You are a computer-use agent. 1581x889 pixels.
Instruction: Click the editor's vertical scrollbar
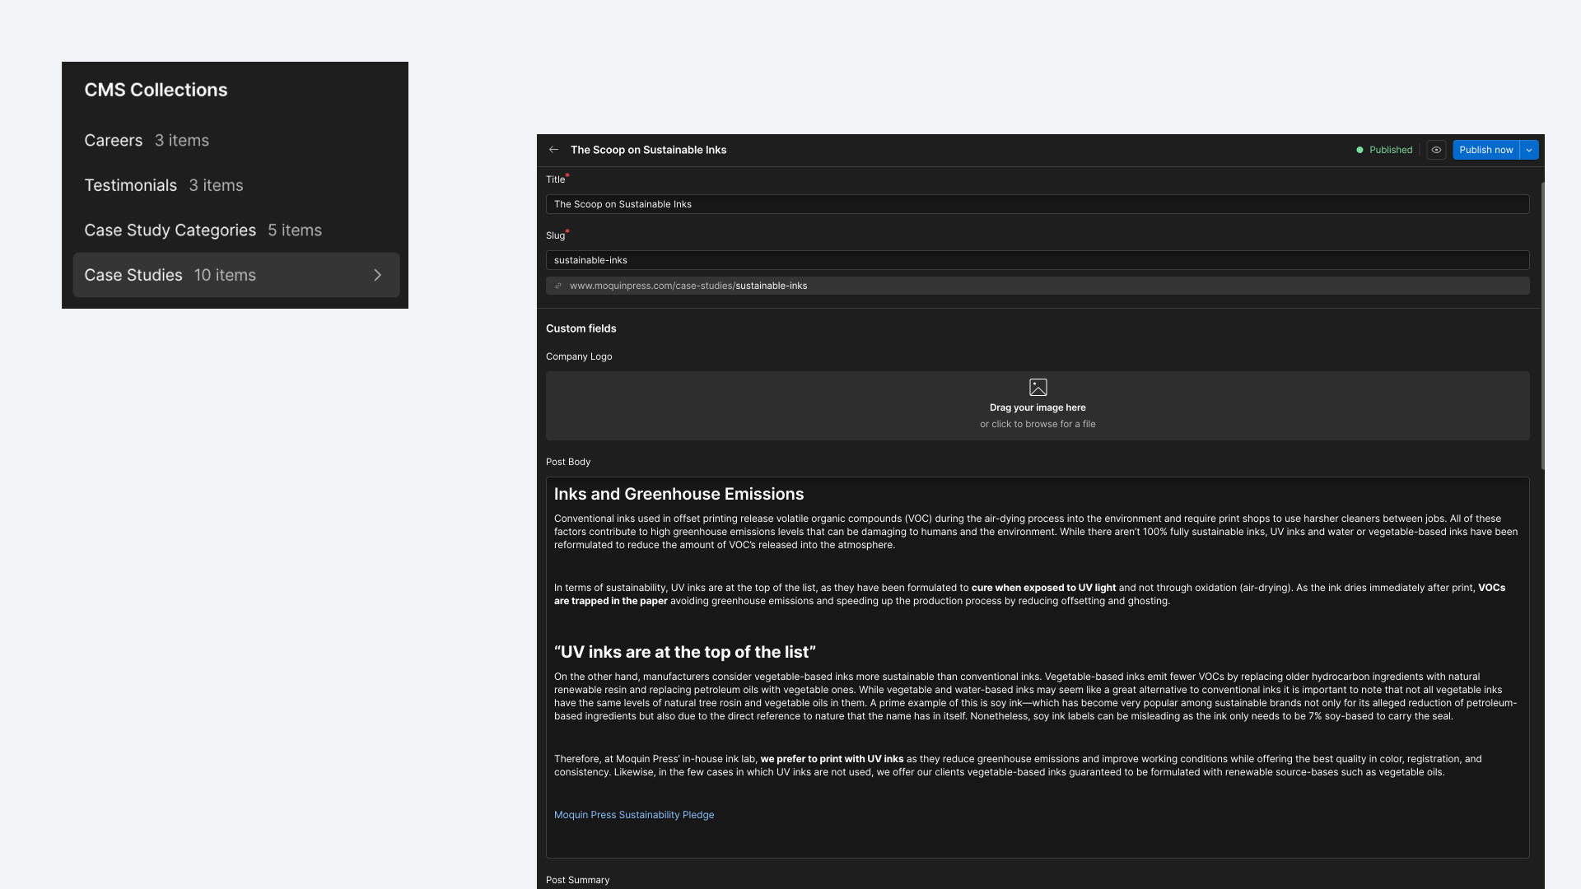(1542, 326)
